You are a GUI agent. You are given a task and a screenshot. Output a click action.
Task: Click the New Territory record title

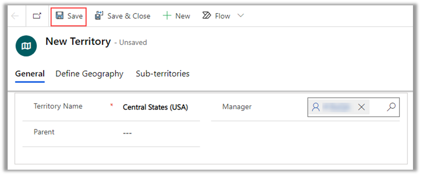click(78, 41)
